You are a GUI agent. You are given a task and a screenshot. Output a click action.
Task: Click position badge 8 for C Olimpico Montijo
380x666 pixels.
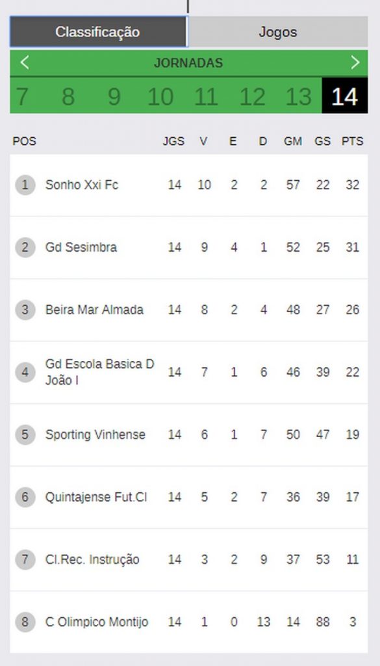click(25, 622)
